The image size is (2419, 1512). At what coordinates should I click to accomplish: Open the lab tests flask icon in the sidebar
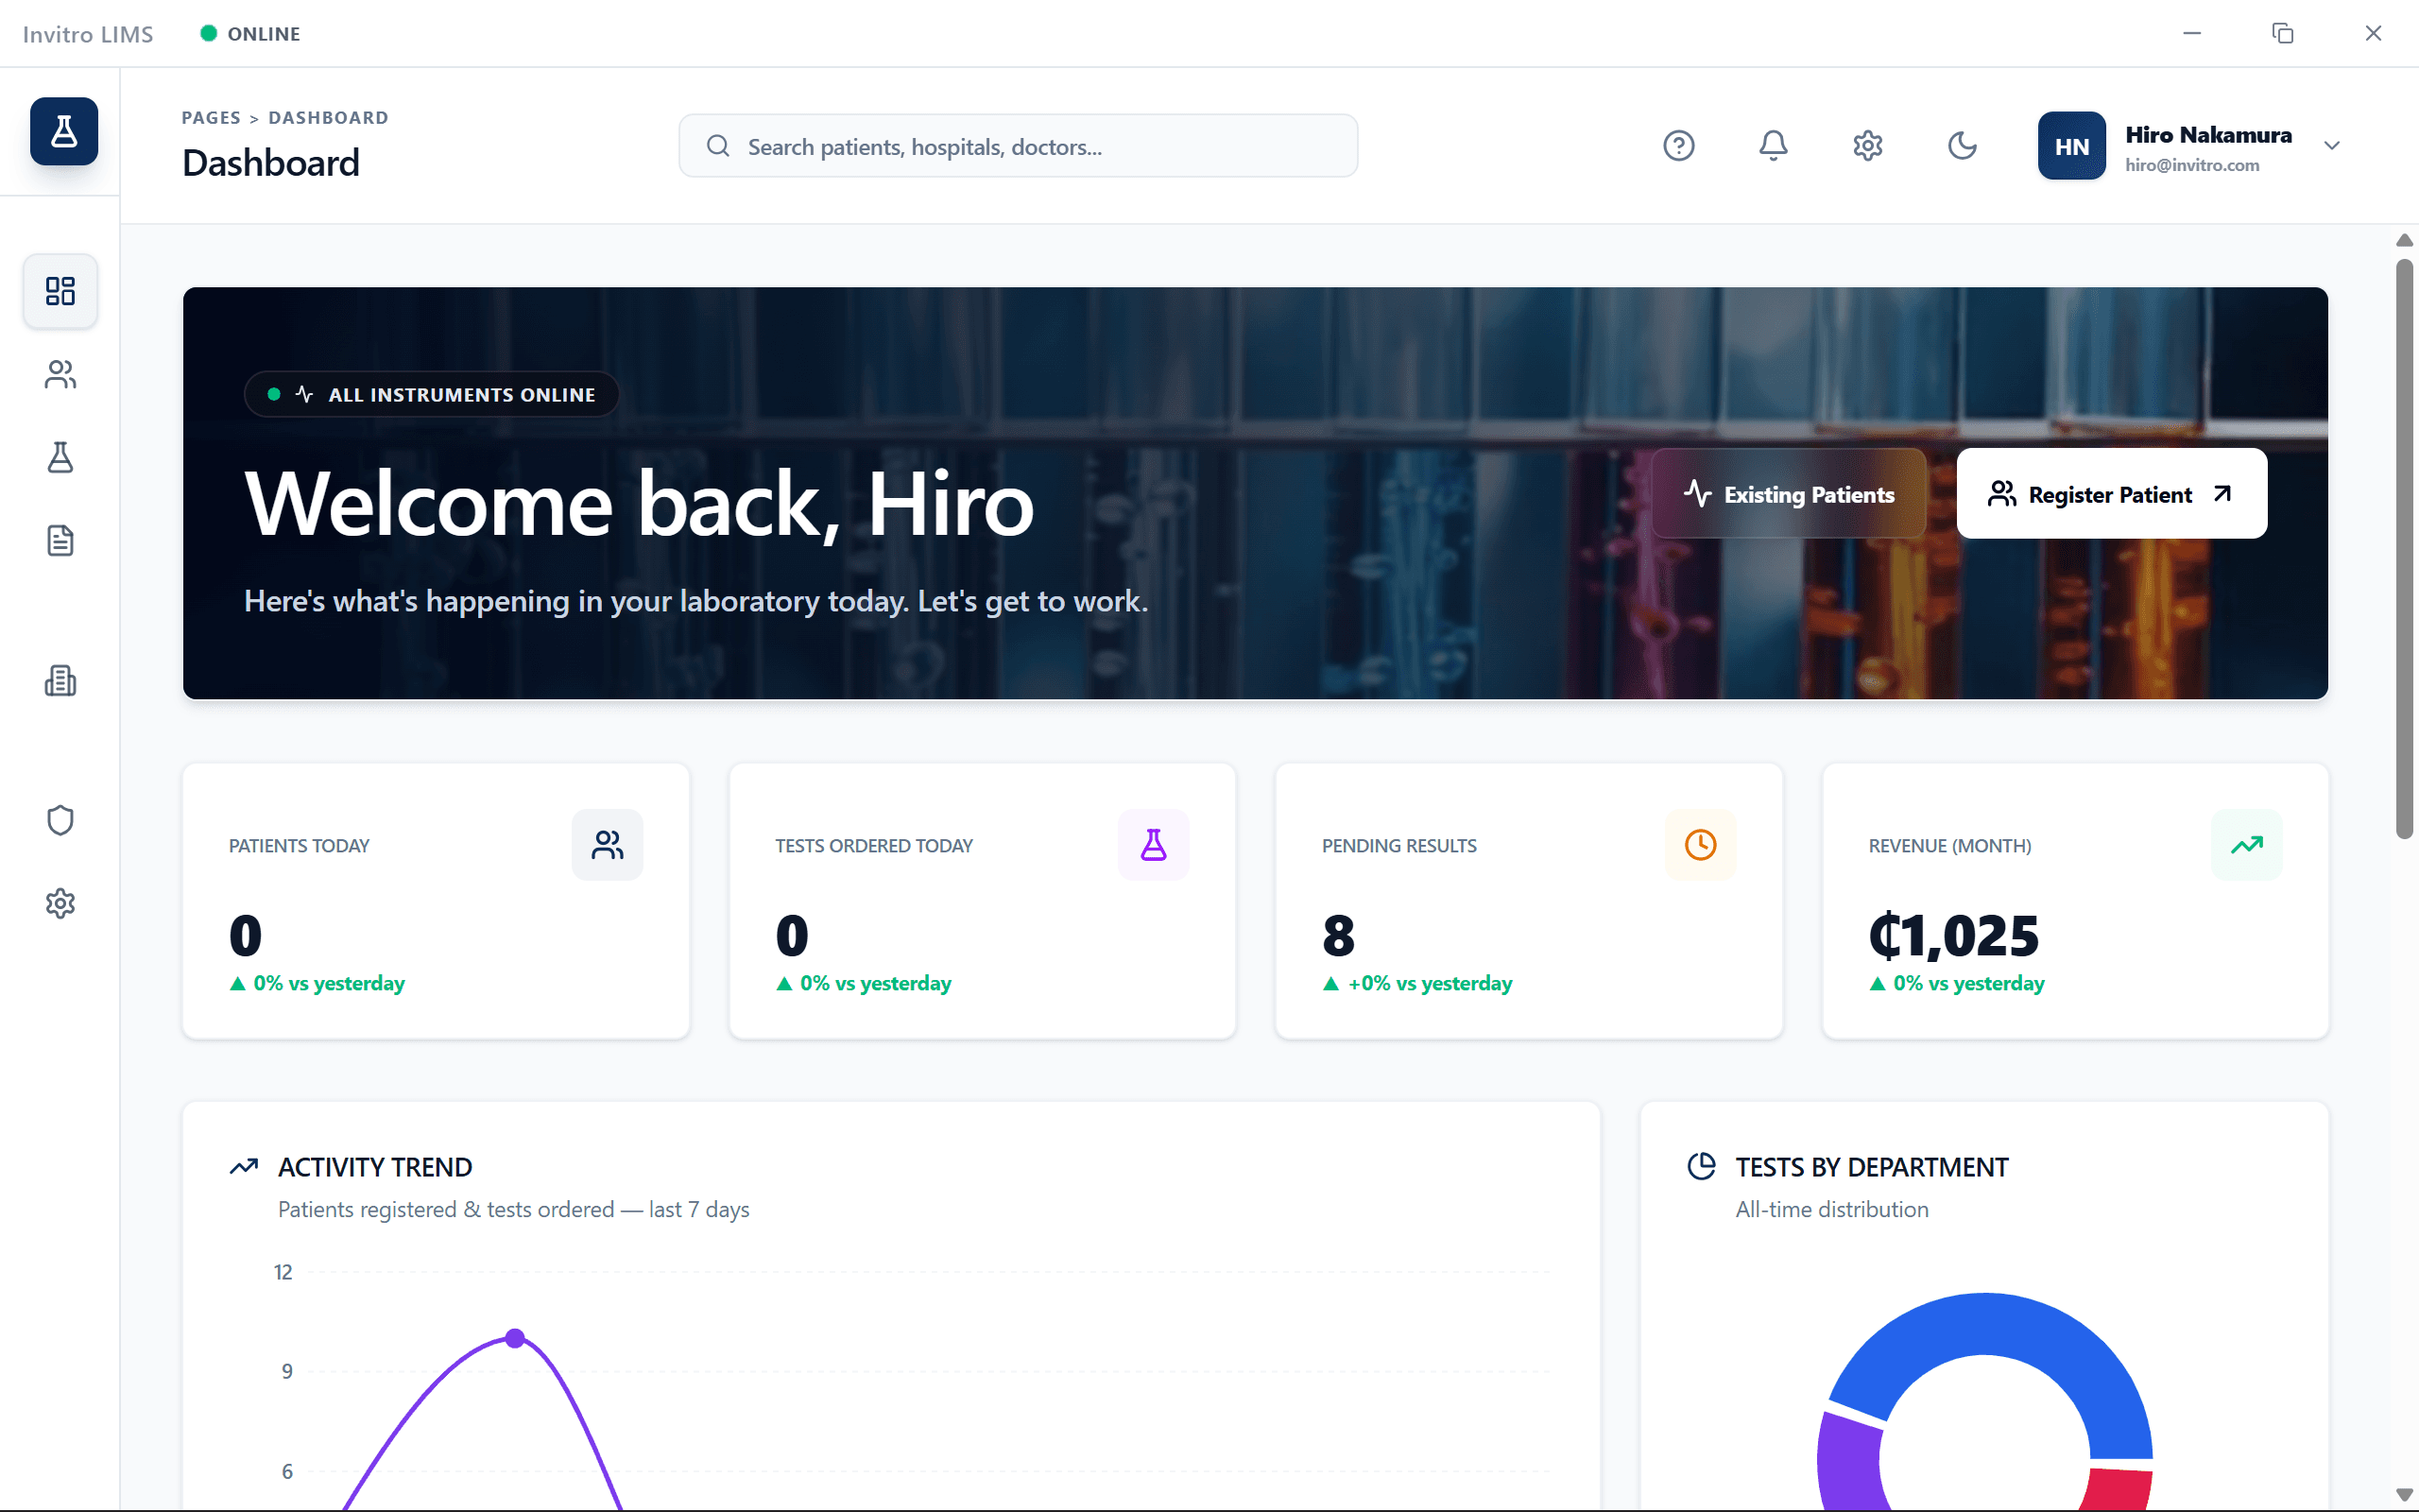coord(60,457)
